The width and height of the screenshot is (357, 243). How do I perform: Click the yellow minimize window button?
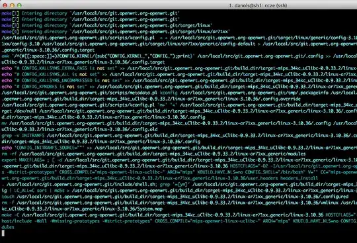(x=13, y=5)
